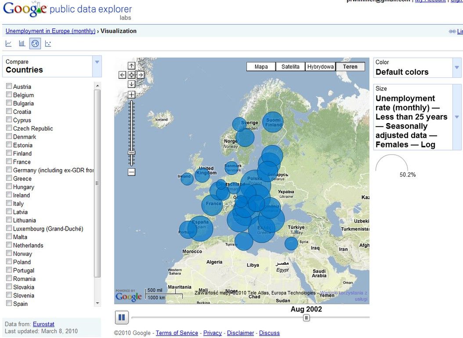Click the Google logo on the map
The image size is (463, 338).
(x=128, y=297)
